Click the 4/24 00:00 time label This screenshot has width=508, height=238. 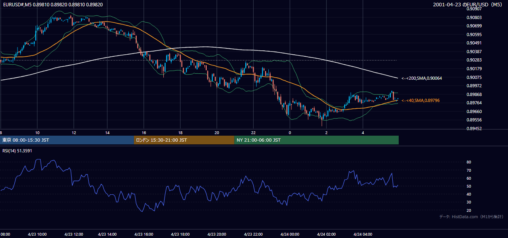(290, 234)
